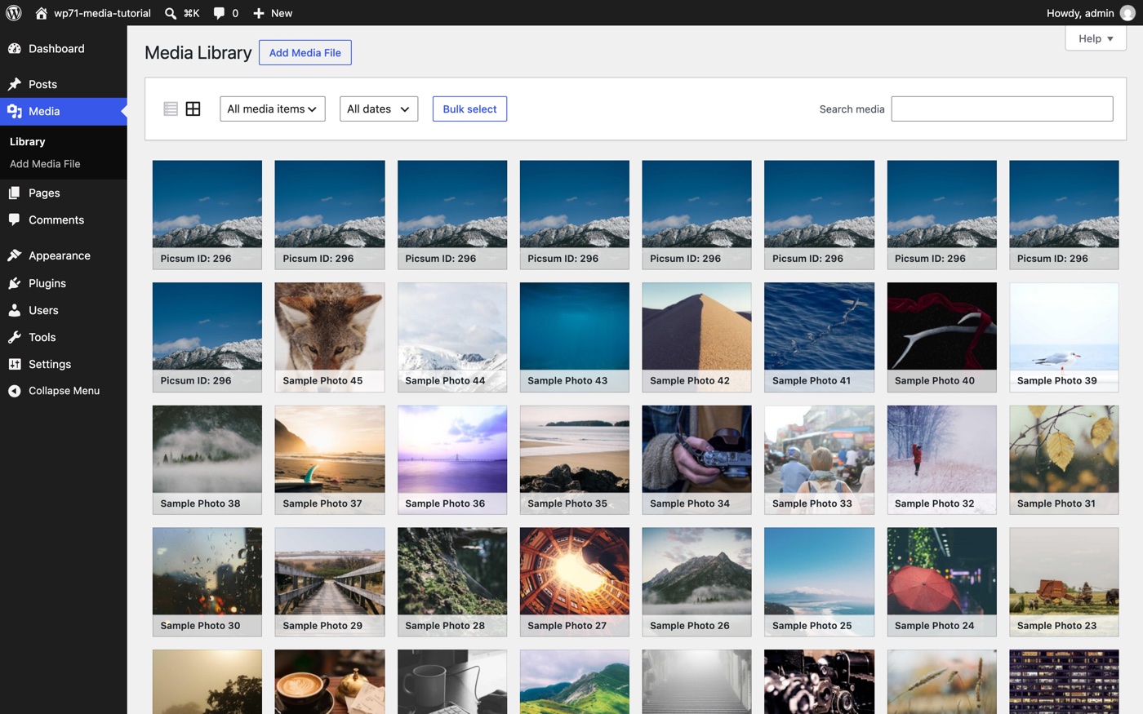Click the plus New icon
Image resolution: width=1143 pixels, height=714 pixels.
[259, 13]
